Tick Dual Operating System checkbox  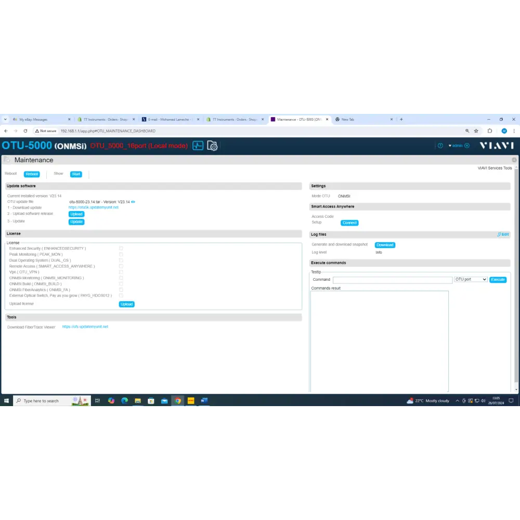[x=121, y=261]
